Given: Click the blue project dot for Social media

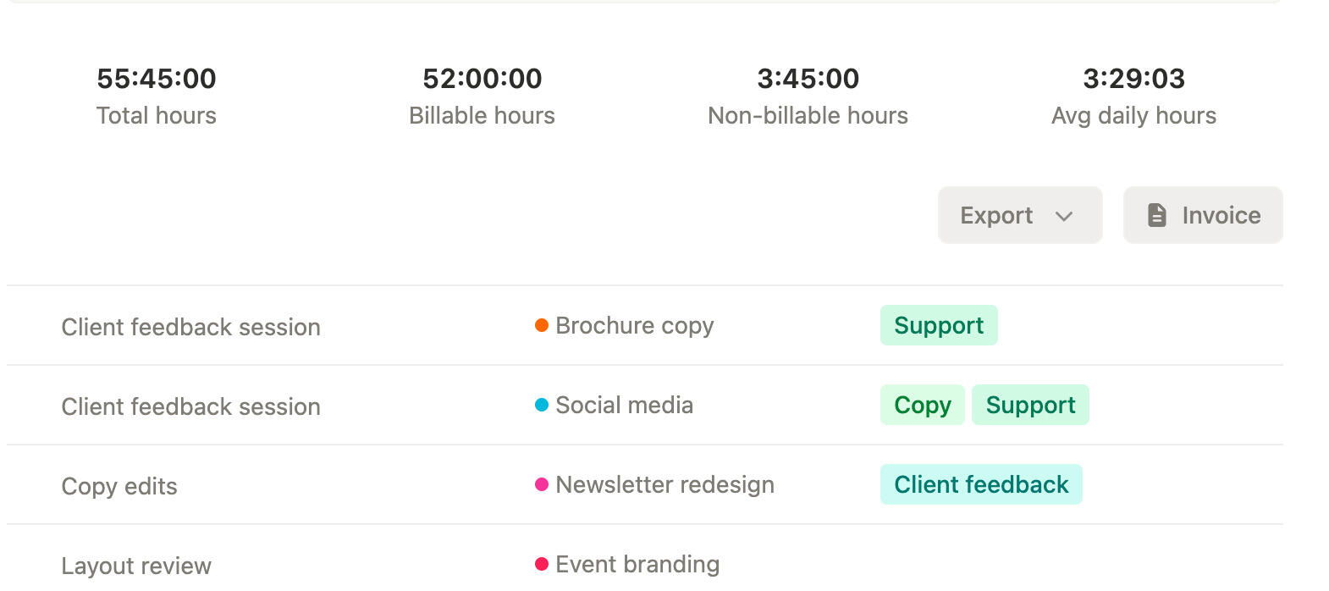Looking at the screenshot, I should (542, 403).
